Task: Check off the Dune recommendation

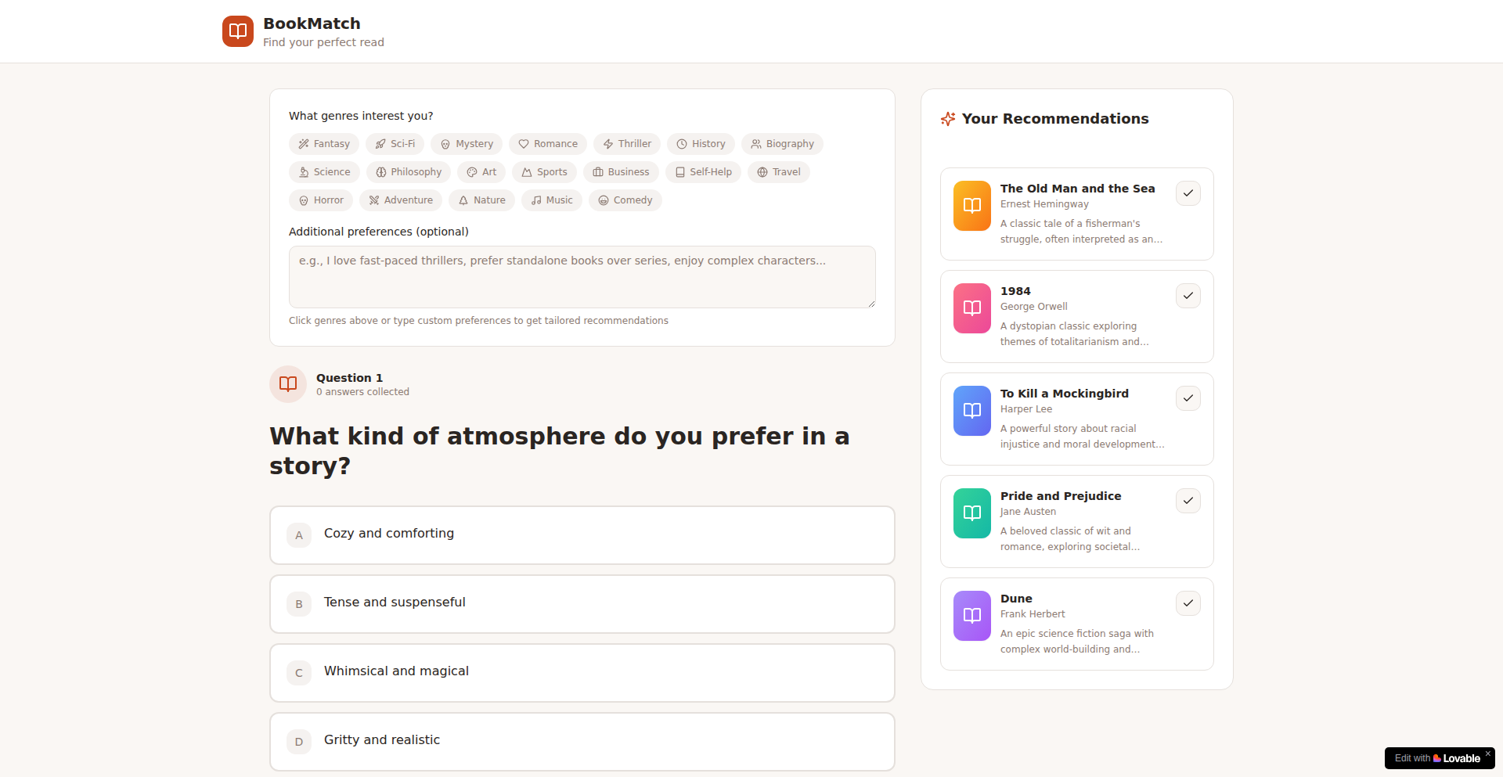Action: [x=1188, y=603]
